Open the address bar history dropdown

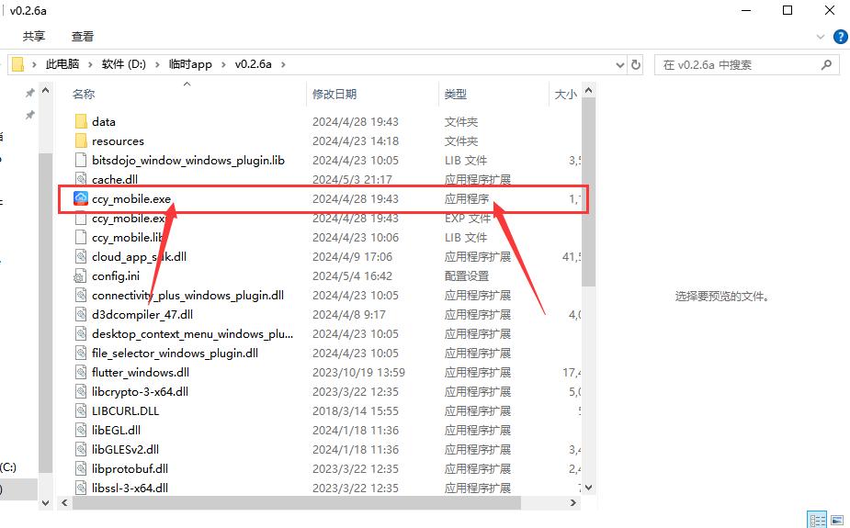619,65
